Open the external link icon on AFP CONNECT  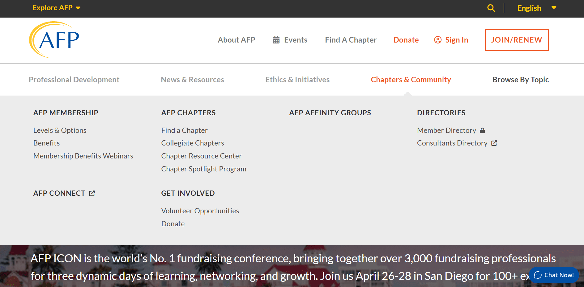(x=92, y=193)
